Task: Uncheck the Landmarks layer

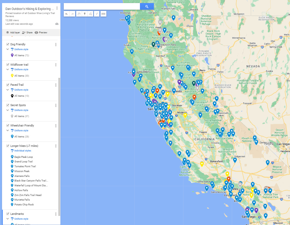Action: tap(8, 214)
